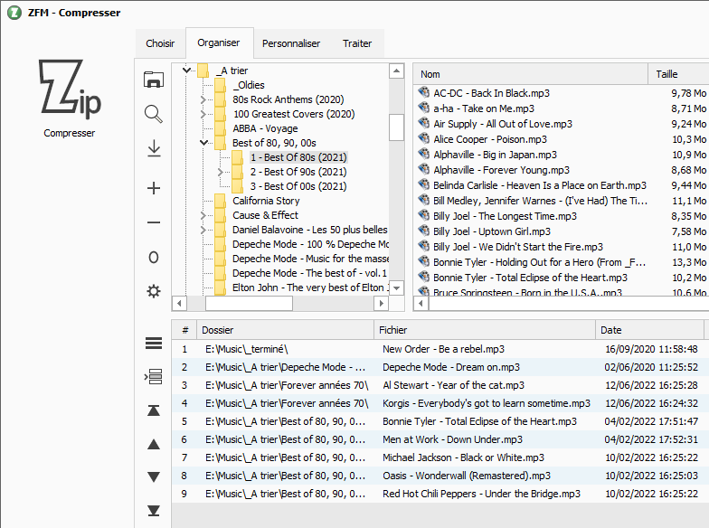Select folder 1 - Best Of 80s (2021)
The image size is (709, 528).
(298, 157)
